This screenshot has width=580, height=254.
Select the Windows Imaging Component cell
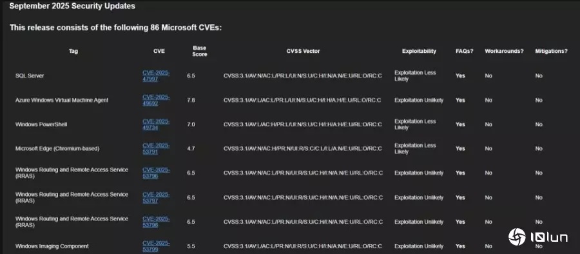pos(52,246)
